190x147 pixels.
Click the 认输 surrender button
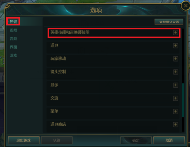[57, 140]
